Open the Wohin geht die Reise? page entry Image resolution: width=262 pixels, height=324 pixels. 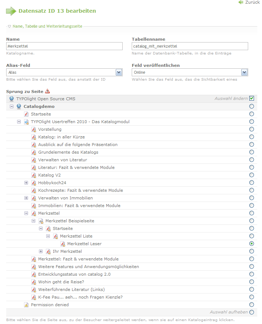[61, 282]
